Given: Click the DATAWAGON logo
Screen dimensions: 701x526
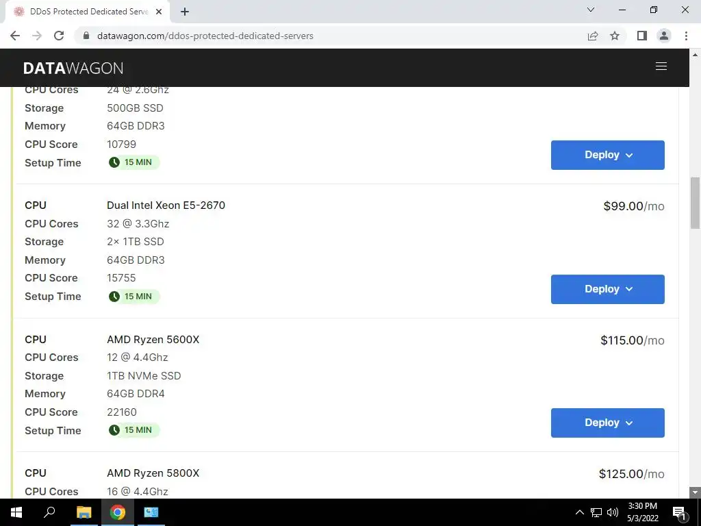Looking at the screenshot, I should click(73, 68).
